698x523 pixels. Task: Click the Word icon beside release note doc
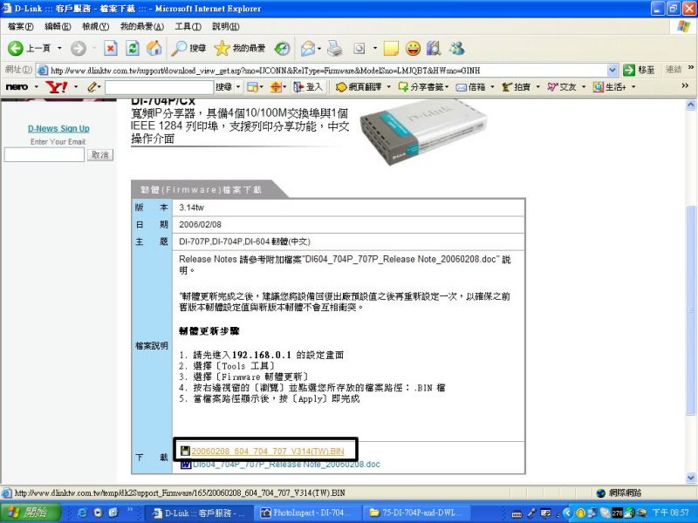(x=186, y=465)
